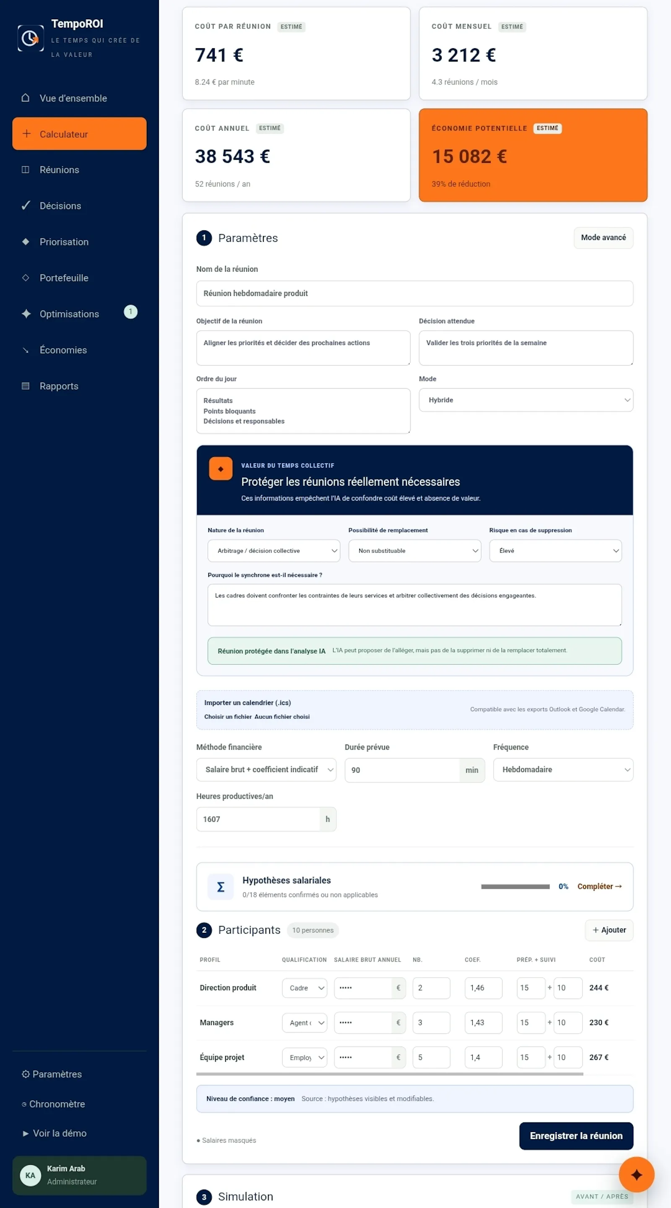Click the synchrone justification textarea
Viewport: 671px width, 1208px height.
pos(415,605)
